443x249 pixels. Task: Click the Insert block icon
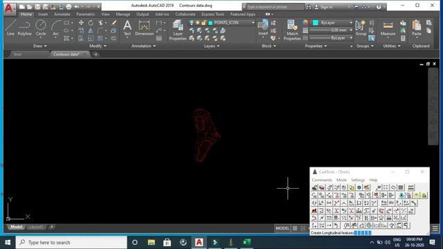[x=263, y=28]
